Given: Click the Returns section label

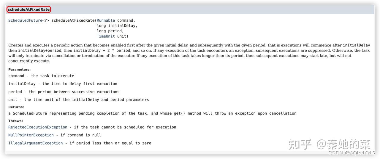Looking at the screenshot, I should coord(16,107).
